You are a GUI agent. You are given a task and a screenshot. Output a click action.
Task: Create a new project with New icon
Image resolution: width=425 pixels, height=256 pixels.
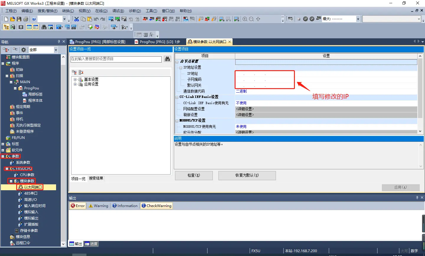point(6,19)
